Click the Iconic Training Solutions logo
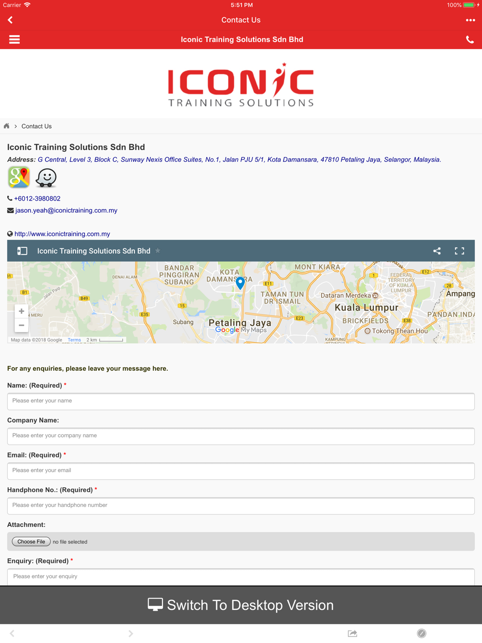The height and width of the screenshot is (643, 482). [241, 84]
